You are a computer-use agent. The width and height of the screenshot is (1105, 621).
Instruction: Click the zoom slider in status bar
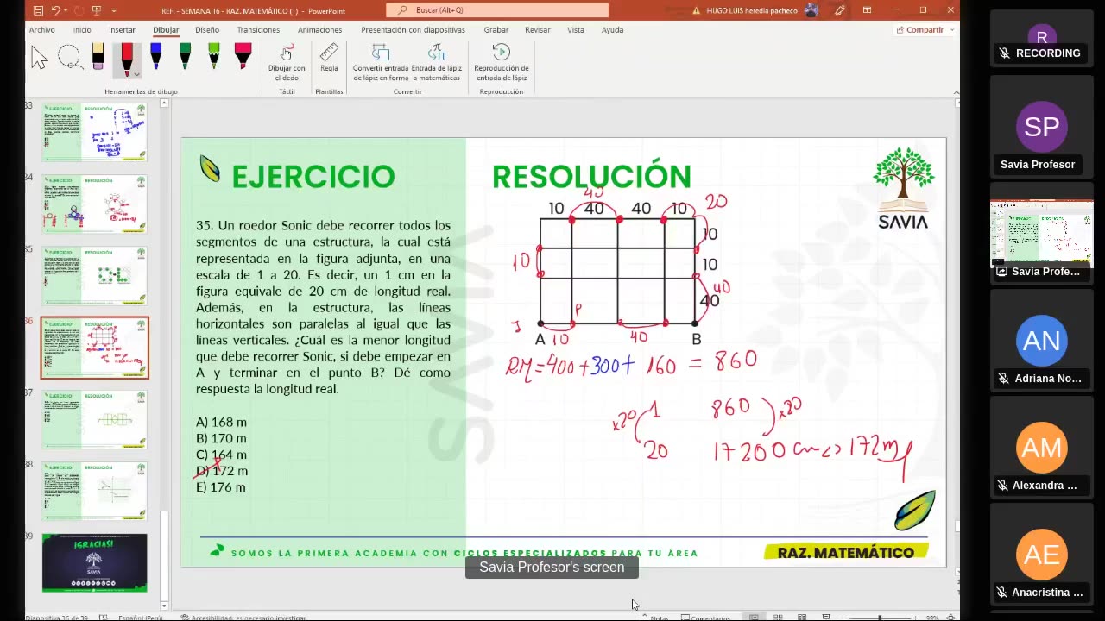(x=880, y=618)
